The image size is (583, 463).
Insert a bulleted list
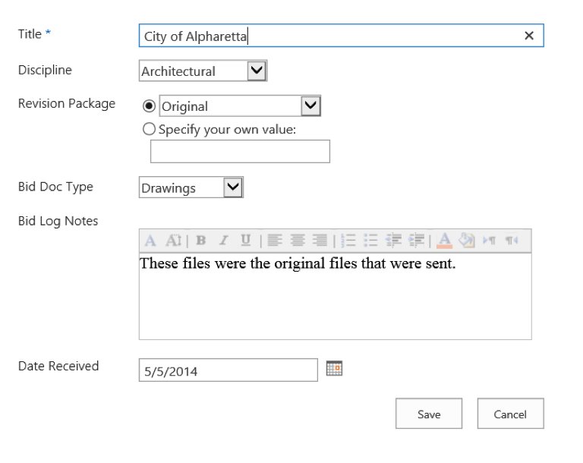[370, 241]
